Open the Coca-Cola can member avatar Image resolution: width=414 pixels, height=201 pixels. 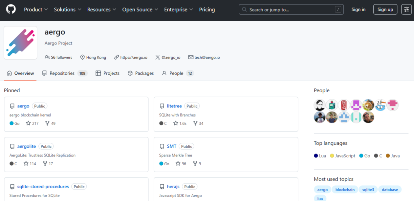(x=344, y=105)
